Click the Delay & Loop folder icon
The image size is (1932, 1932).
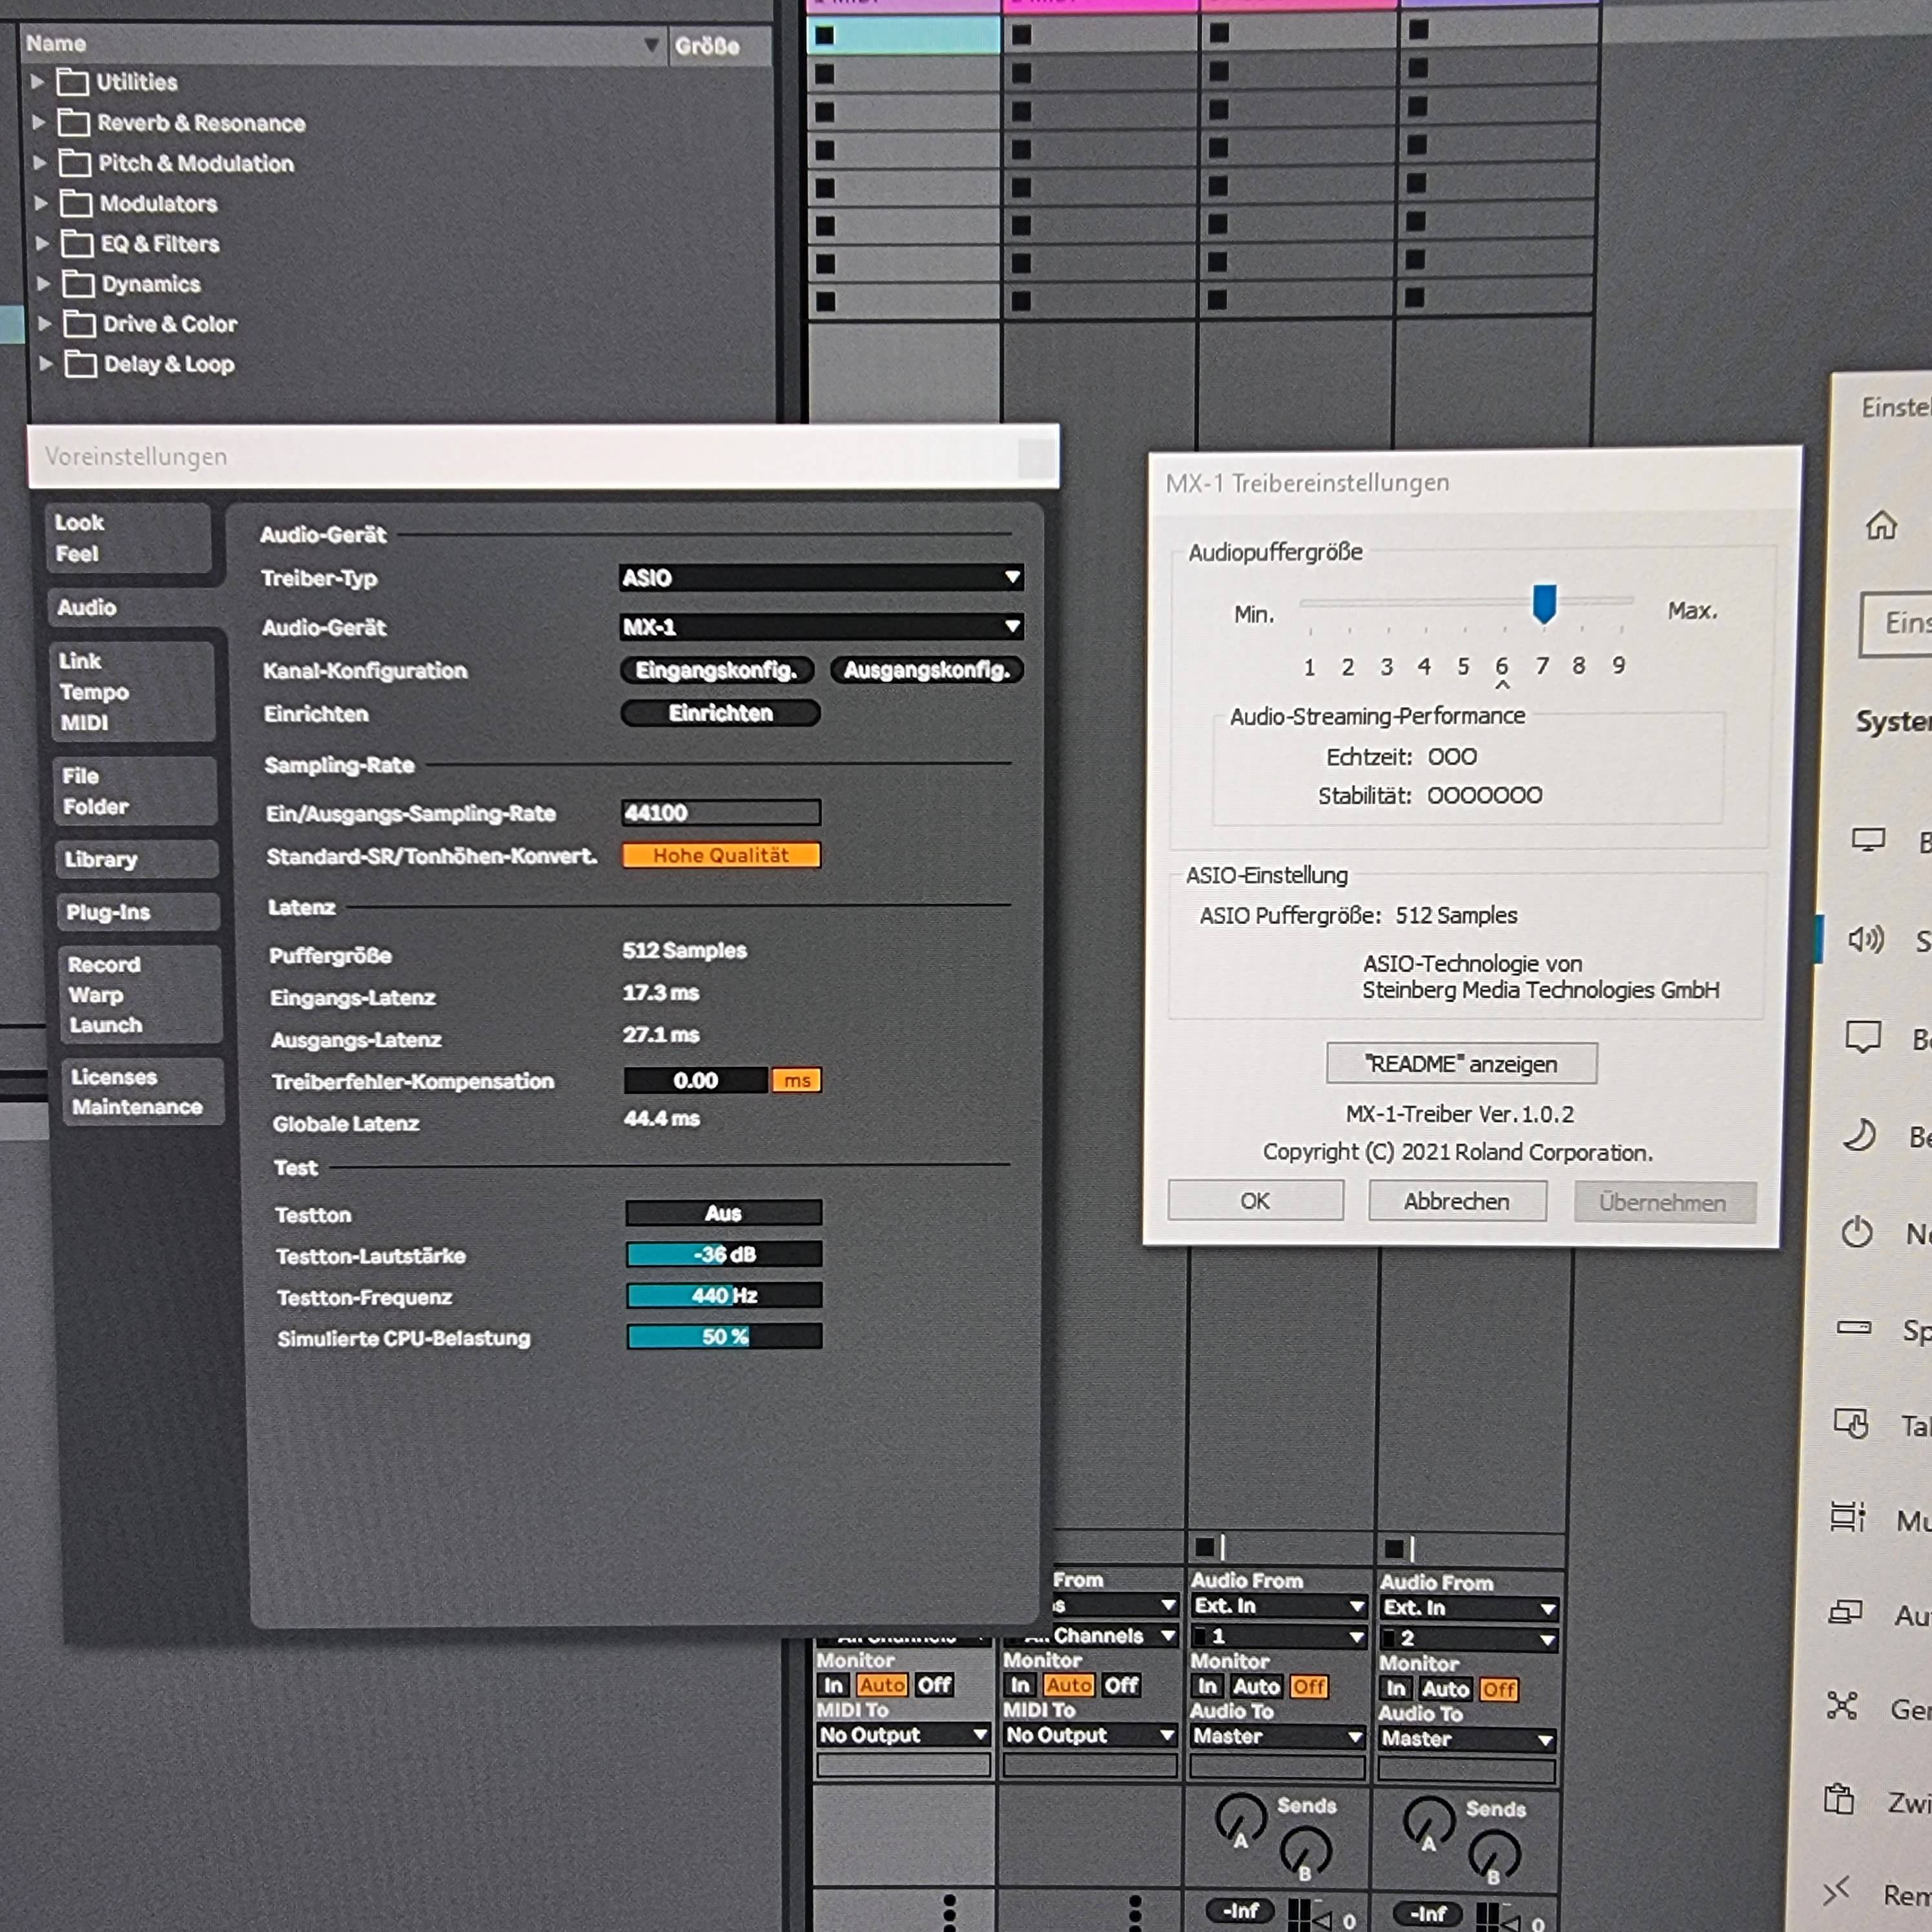point(81,364)
